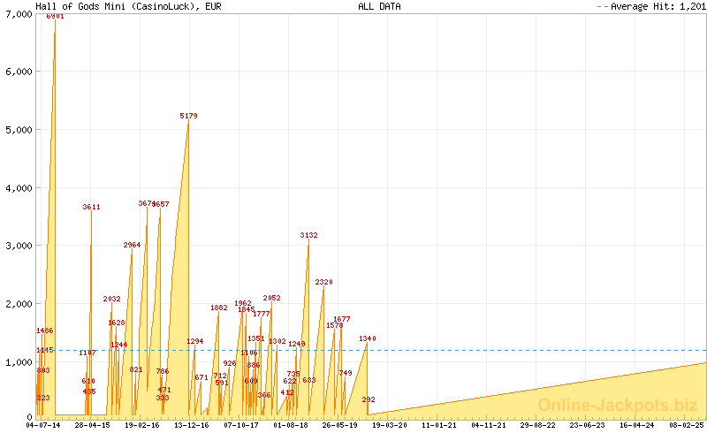The height and width of the screenshot is (433, 707).
Task: Click the 3132 peak value label
Action: [308, 235]
